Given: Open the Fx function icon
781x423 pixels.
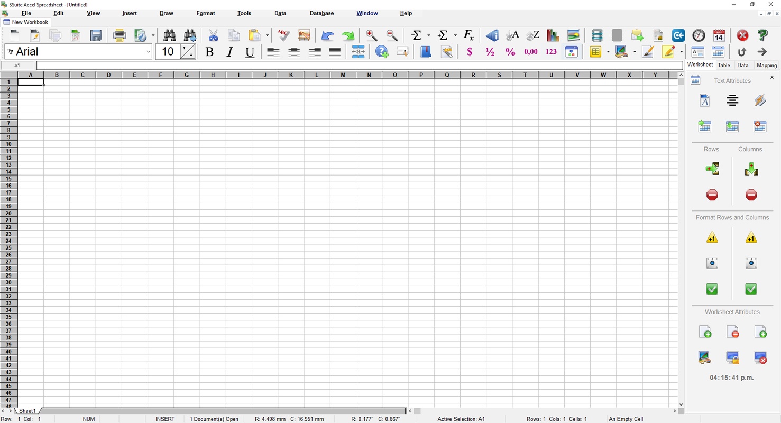Looking at the screenshot, I should pos(468,35).
